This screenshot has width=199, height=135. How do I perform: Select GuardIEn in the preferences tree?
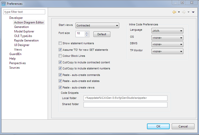(15, 54)
